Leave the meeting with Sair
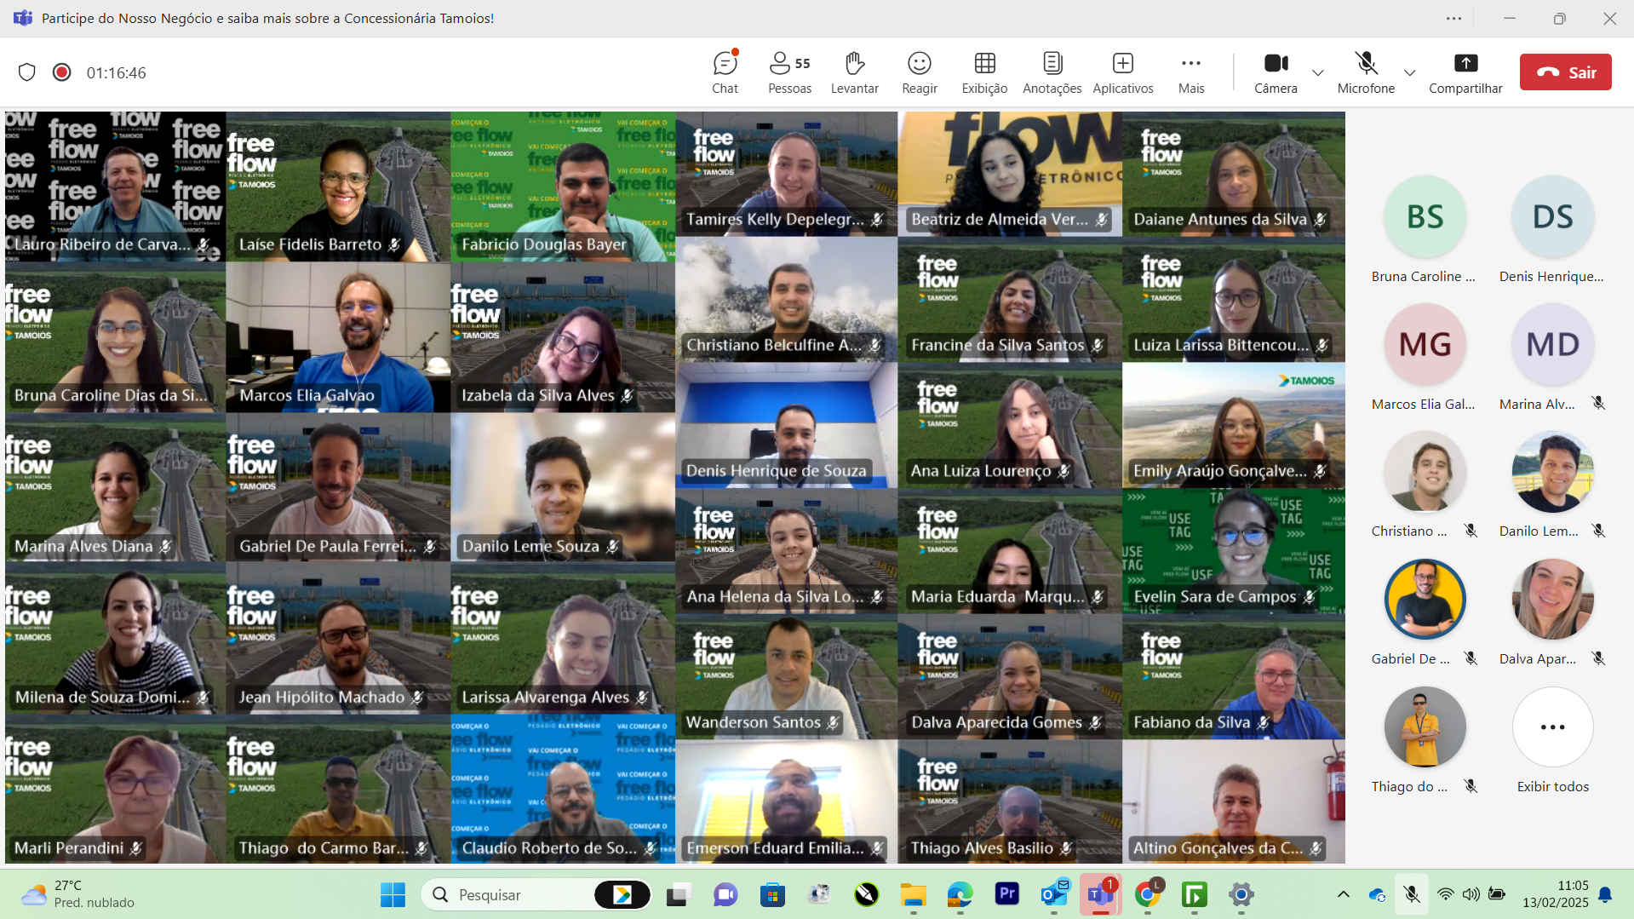1634x919 pixels. coord(1565,72)
